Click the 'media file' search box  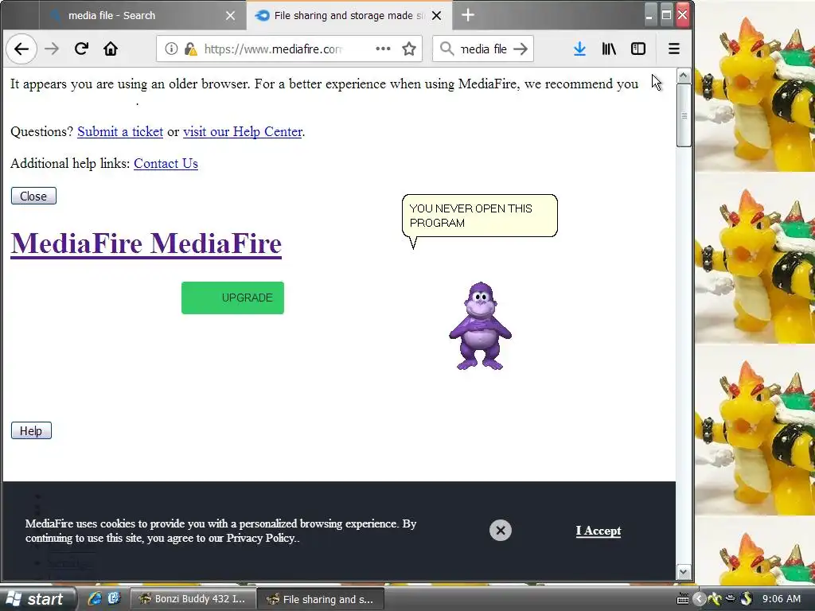coord(483,49)
